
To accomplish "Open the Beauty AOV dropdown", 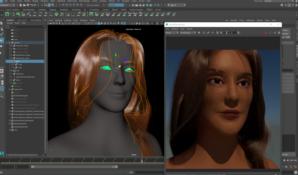I will [x=172, y=33].
